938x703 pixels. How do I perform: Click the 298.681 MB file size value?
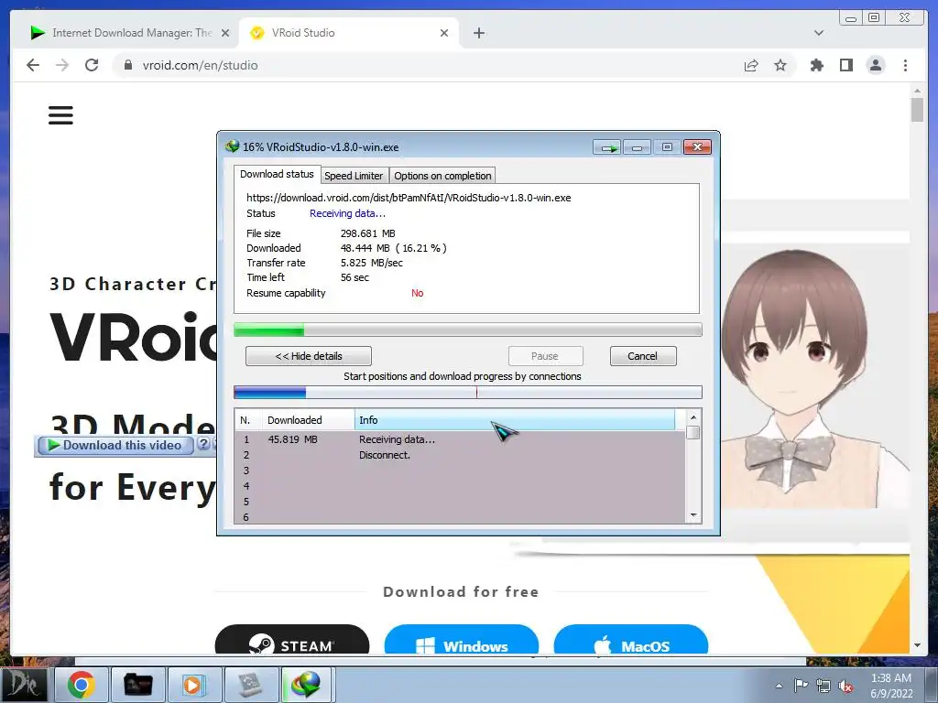click(x=368, y=233)
